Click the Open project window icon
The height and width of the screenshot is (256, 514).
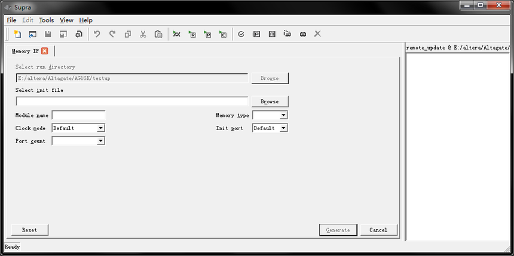coord(32,34)
